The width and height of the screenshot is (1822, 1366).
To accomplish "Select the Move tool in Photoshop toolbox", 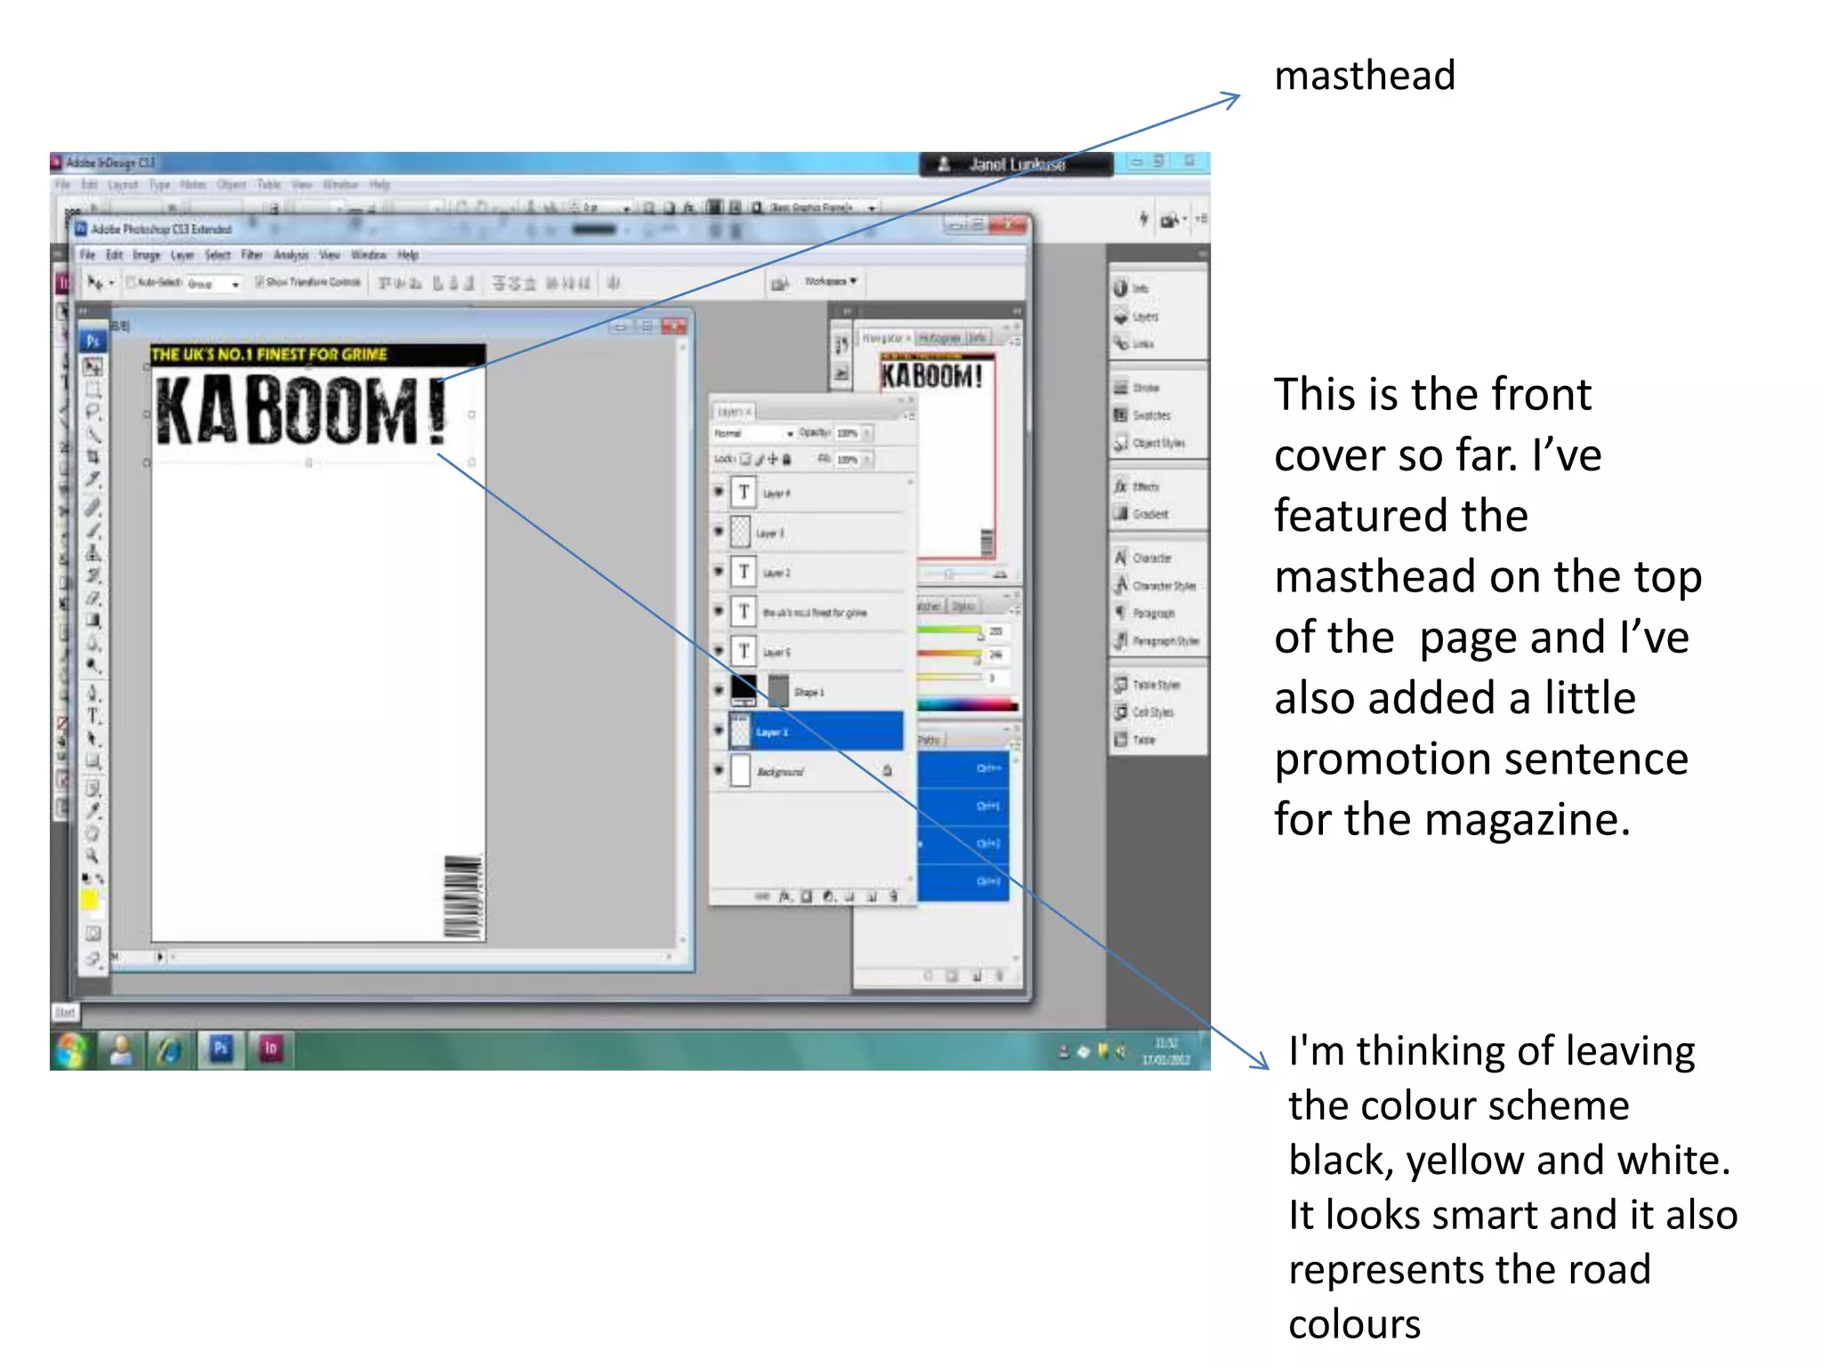I will coord(93,366).
